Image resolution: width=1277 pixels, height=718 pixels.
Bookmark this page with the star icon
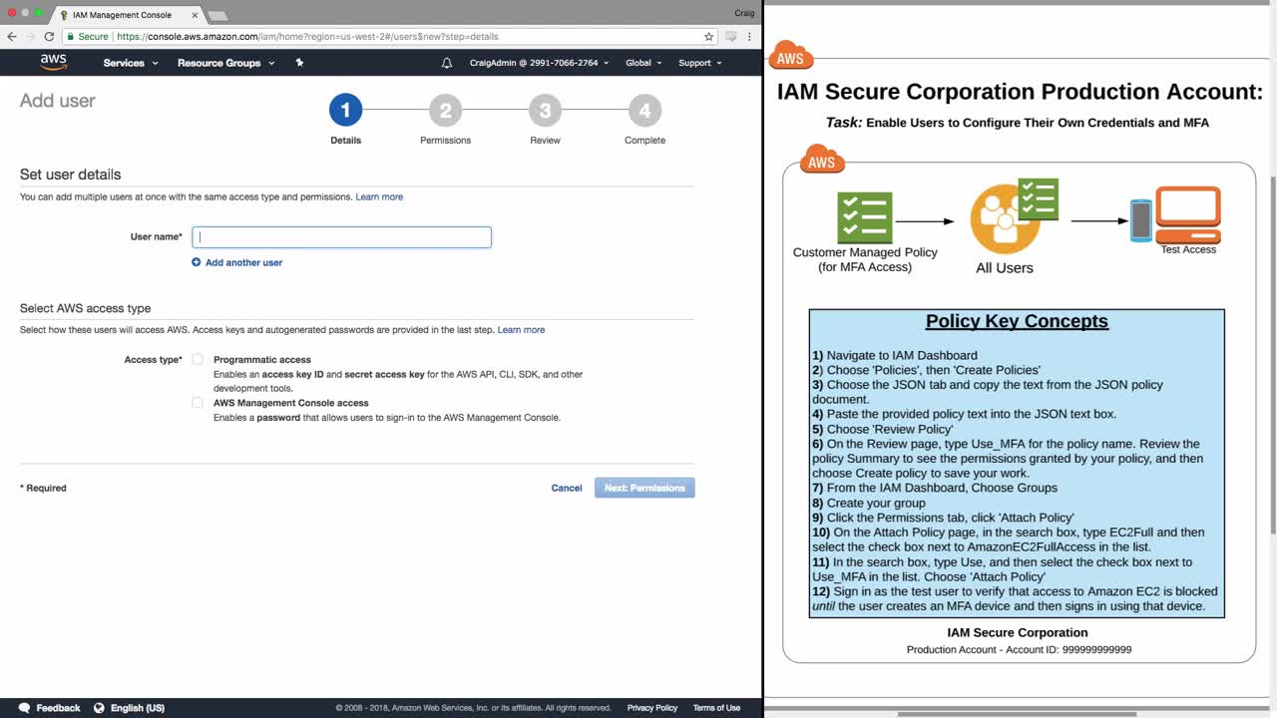pos(709,37)
